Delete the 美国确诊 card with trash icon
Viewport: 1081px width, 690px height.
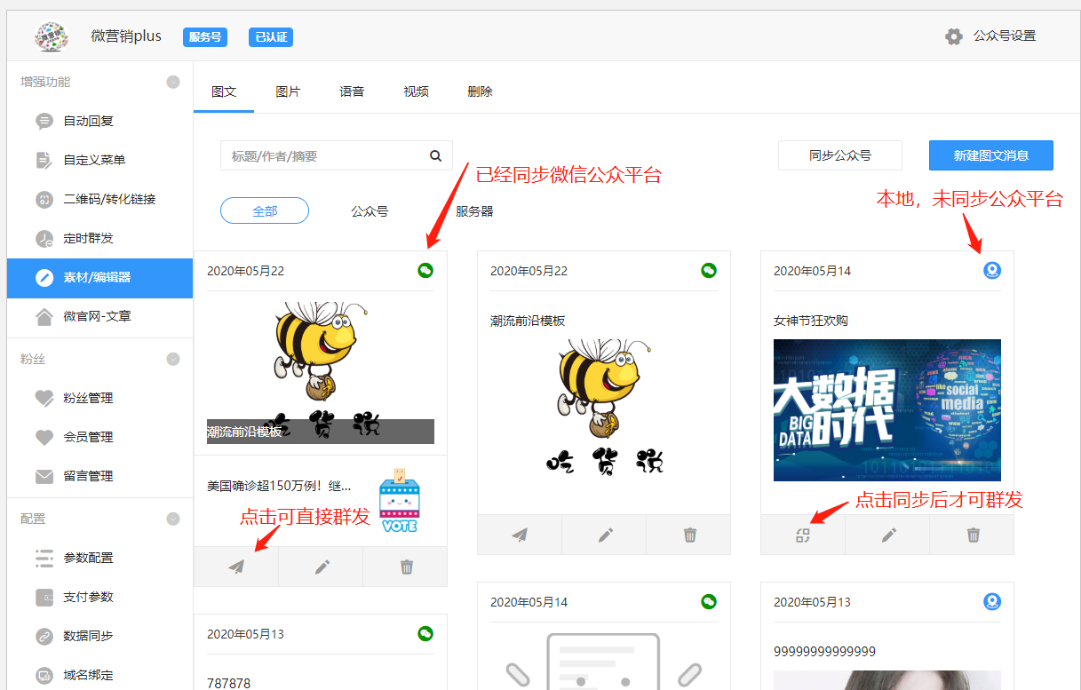[407, 567]
